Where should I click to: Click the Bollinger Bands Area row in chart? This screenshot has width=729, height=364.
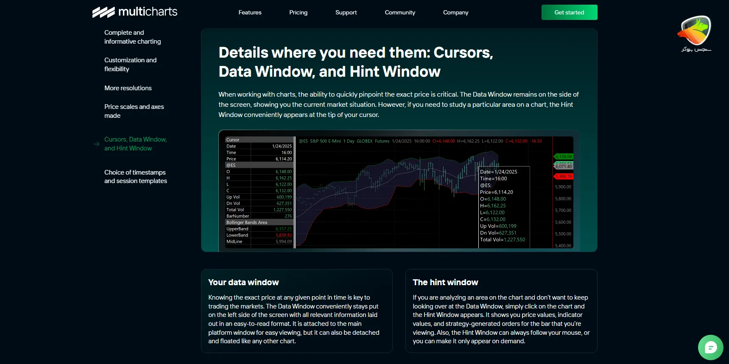click(259, 222)
